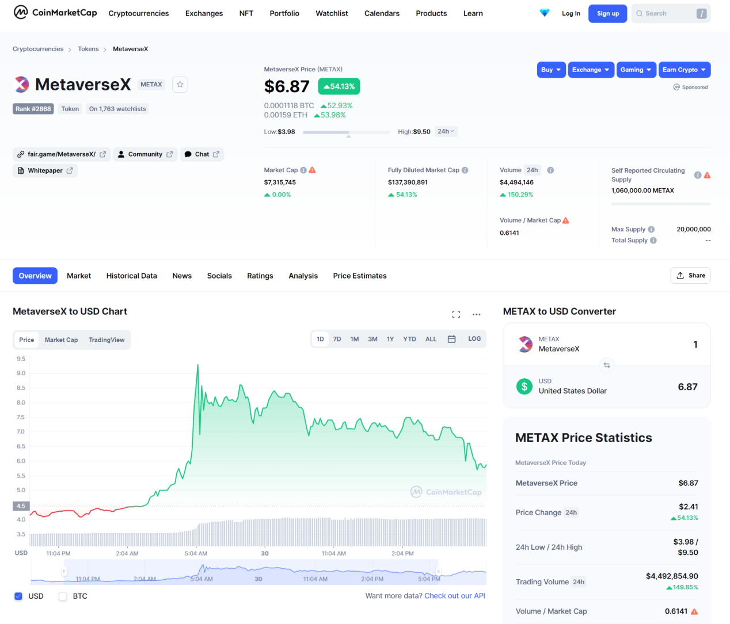Click the blue diamond icon in header

545,13
